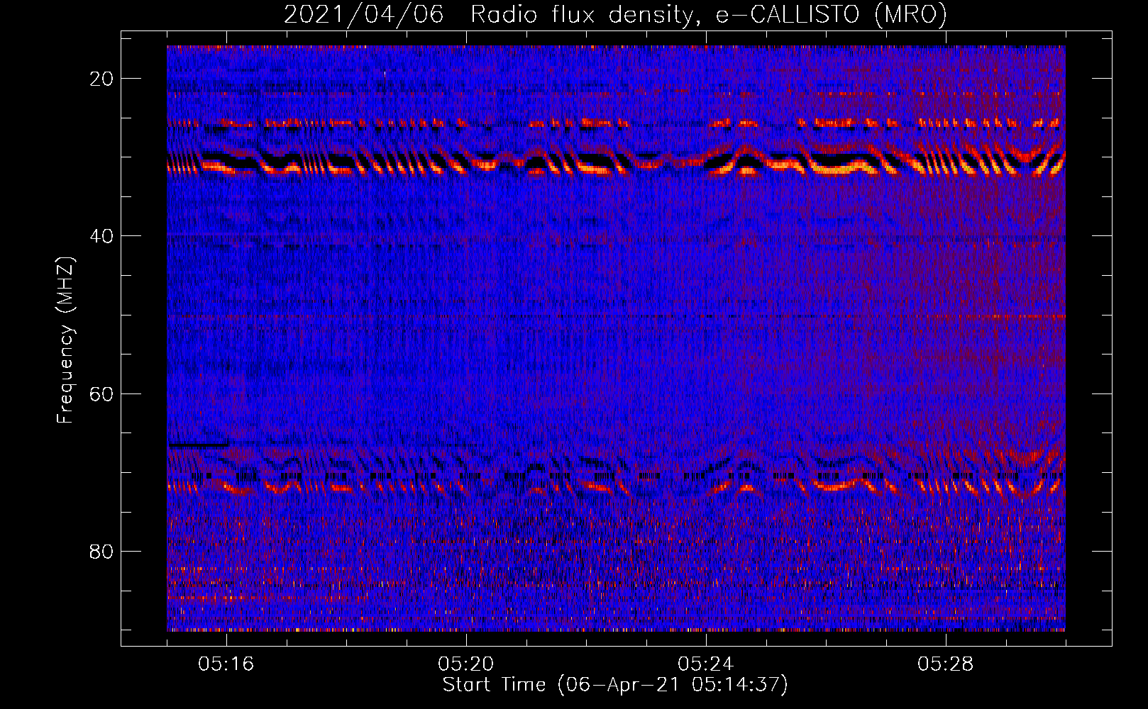Click the 20 frequency tick label
Image resolution: width=1148 pixels, height=709 pixels.
click(x=102, y=79)
